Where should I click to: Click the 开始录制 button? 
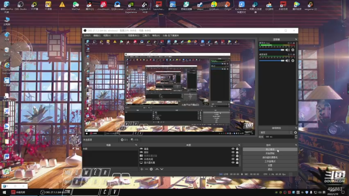click(x=270, y=153)
